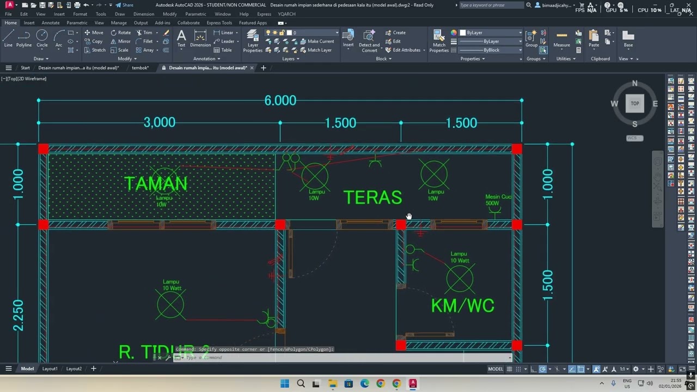Viewport: 697px width, 392px height.
Task: Click the Paste icon
Action: coord(594,38)
